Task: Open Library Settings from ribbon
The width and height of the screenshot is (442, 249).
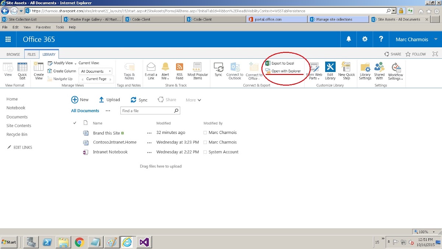Action: [365, 71]
